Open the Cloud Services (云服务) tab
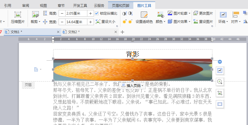Screen dimensions: 248x125 pos(99,6)
